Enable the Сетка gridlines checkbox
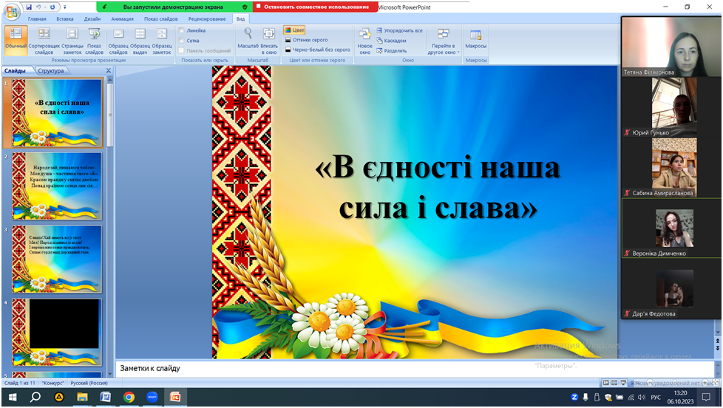 pyautogui.click(x=182, y=41)
